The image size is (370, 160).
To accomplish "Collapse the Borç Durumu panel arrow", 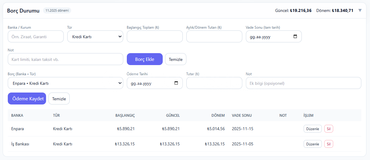I will [x=360, y=10].
